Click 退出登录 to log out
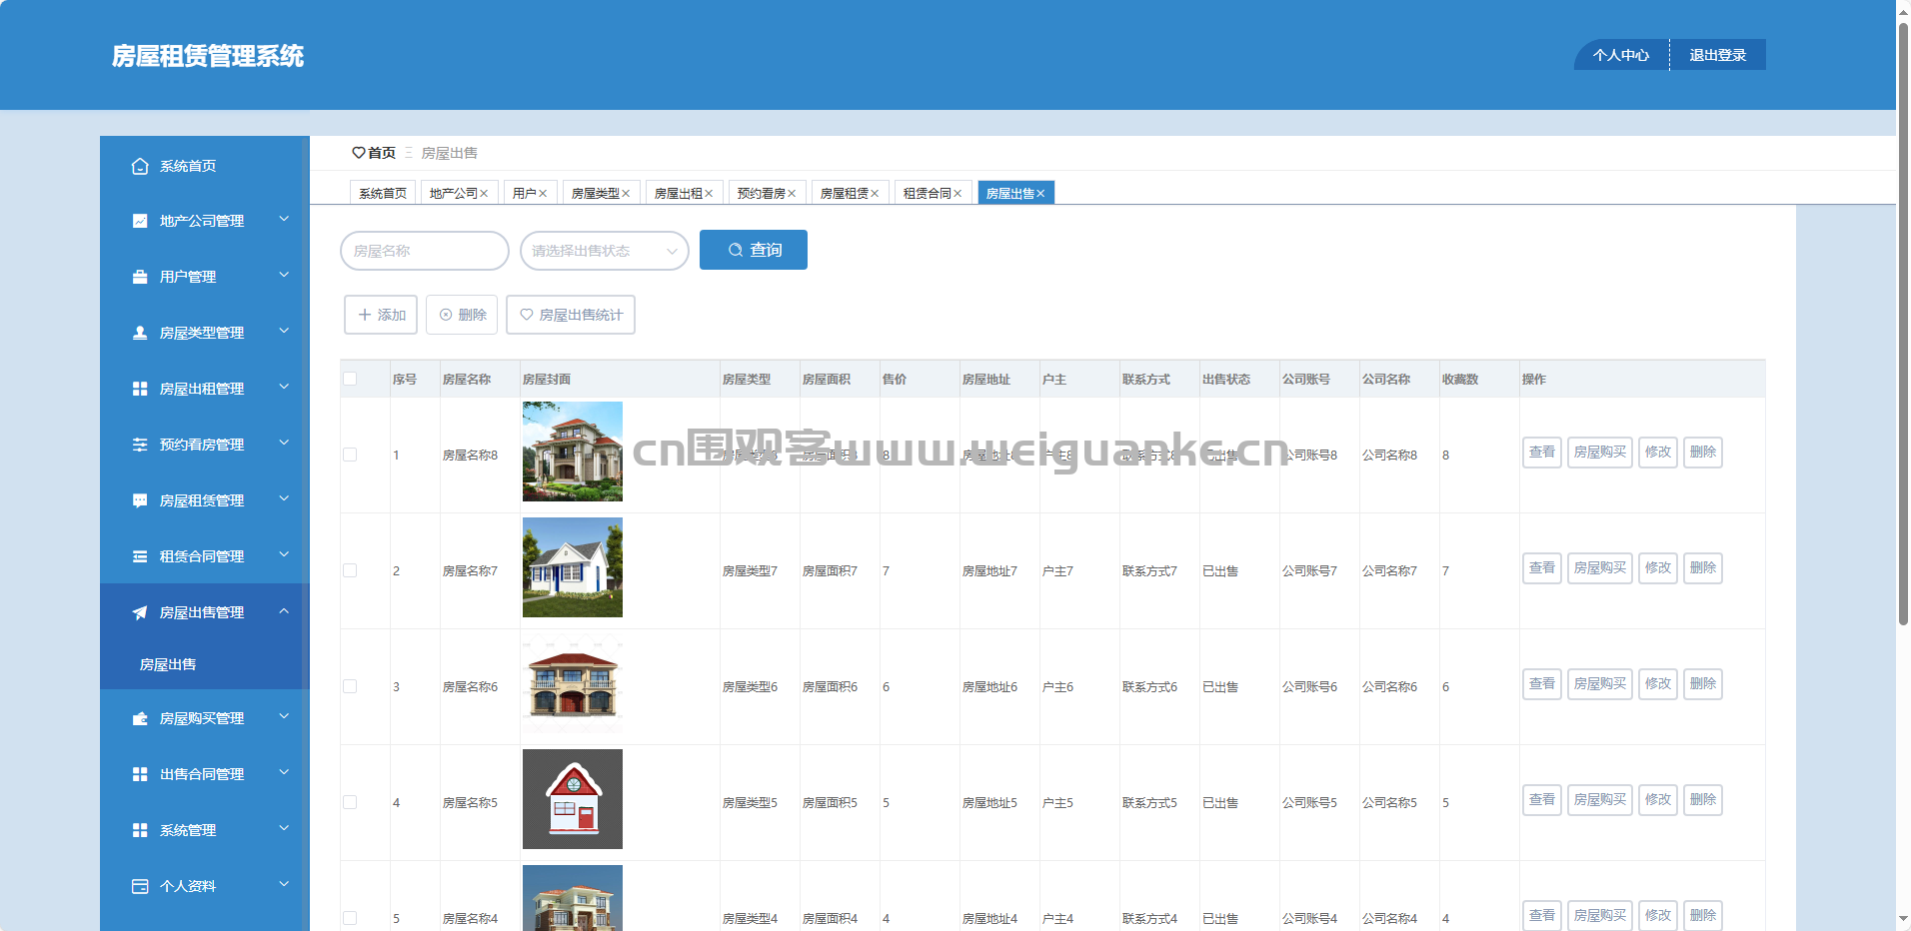 pyautogui.click(x=1718, y=55)
